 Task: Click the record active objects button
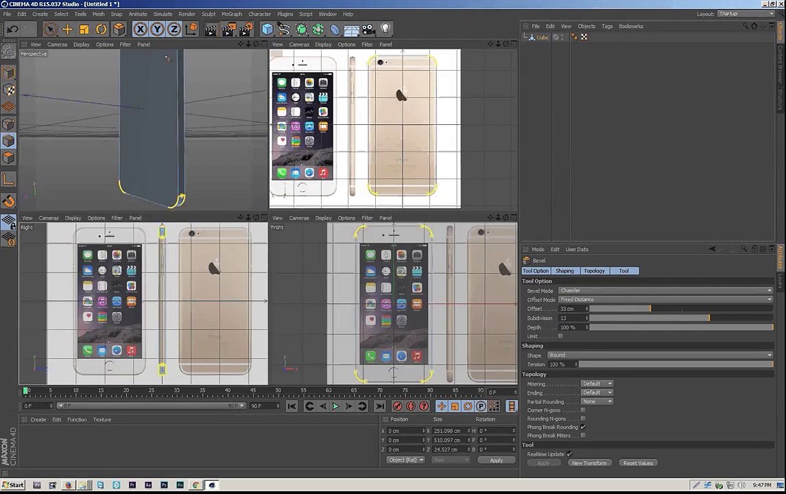[397, 406]
